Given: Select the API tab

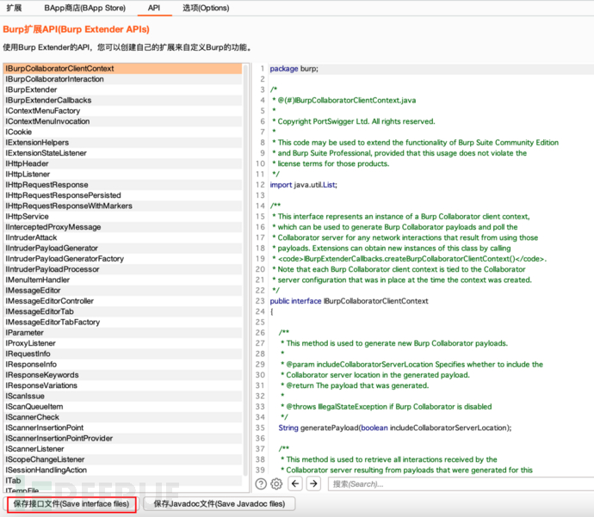Looking at the screenshot, I should point(153,8).
